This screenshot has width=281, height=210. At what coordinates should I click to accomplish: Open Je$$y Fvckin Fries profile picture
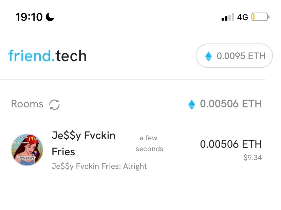[x=27, y=150]
